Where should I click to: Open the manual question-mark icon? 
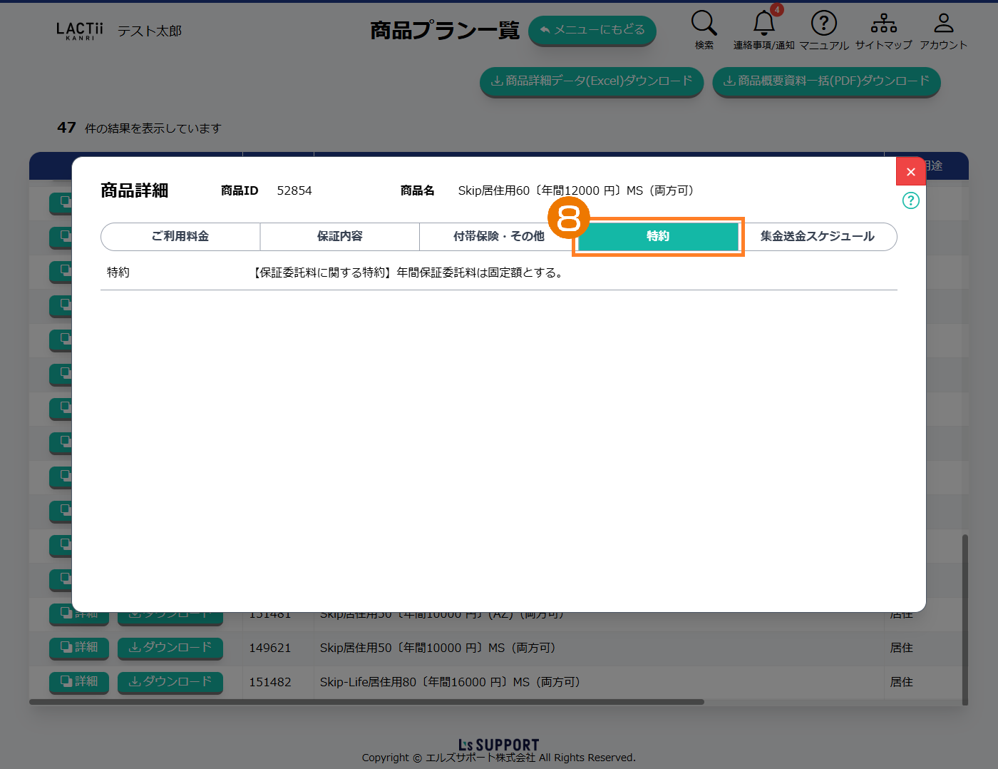click(x=823, y=24)
